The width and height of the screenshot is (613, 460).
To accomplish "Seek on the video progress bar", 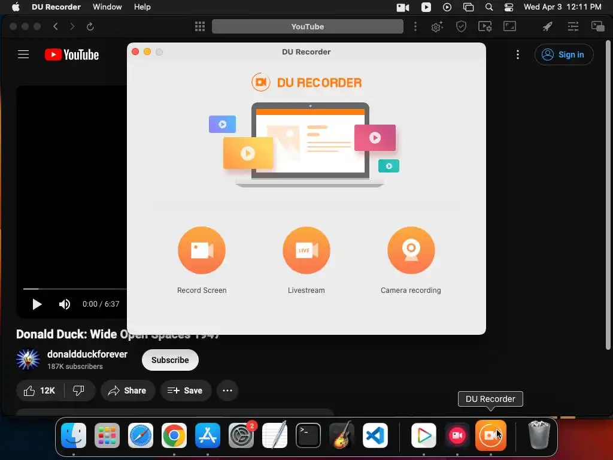I will point(74,289).
